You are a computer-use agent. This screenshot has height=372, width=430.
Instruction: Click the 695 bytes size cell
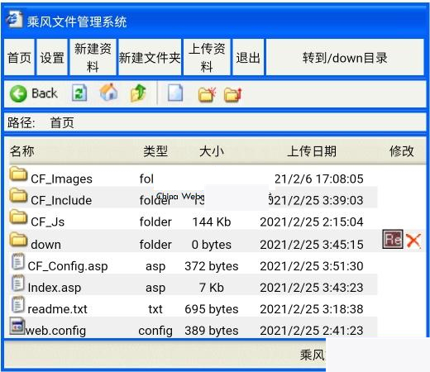pos(212,309)
